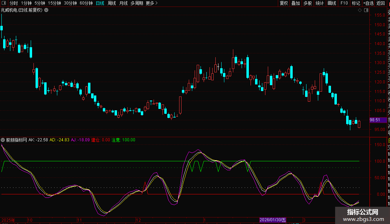Screen dimensions: 390x224
Task: Click month 10 on the time axis
Action: (x=30, y=220)
